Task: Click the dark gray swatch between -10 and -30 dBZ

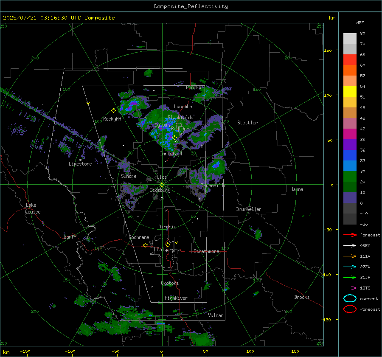Action: (x=350, y=219)
